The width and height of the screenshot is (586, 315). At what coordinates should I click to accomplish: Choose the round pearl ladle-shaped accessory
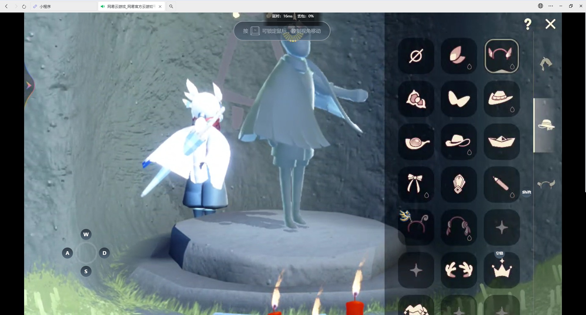[x=416, y=142]
